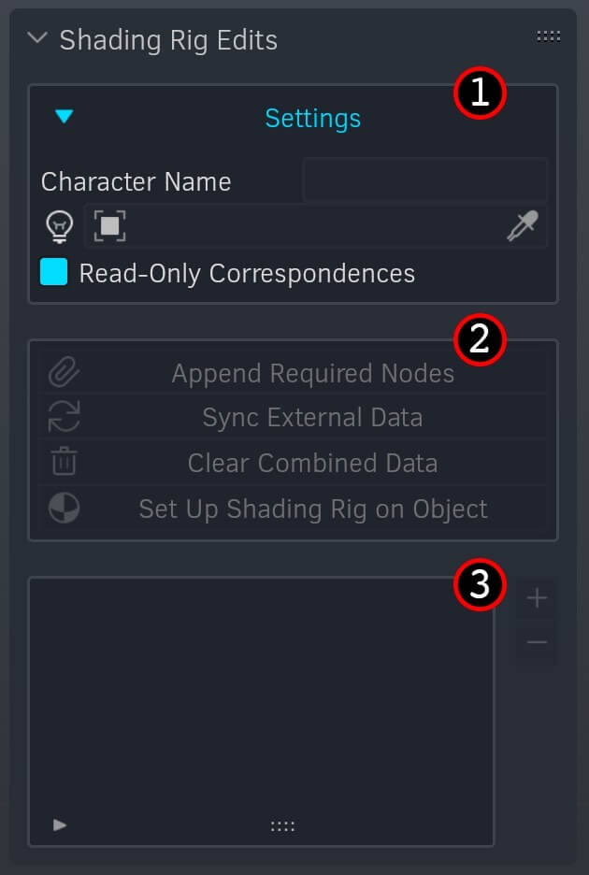
Task: Remove list entry with minus button
Action: pyautogui.click(x=537, y=642)
